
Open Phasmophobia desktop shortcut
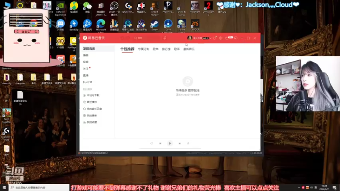[168, 7]
